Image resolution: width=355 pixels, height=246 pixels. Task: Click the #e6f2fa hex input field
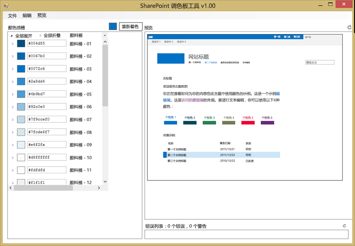(x=47, y=144)
